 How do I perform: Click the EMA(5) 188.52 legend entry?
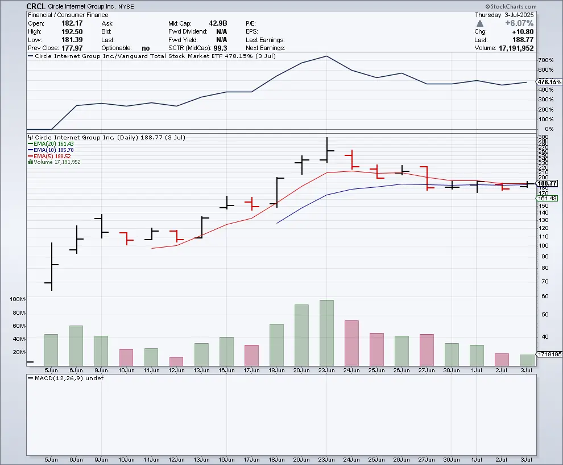[x=49, y=157]
